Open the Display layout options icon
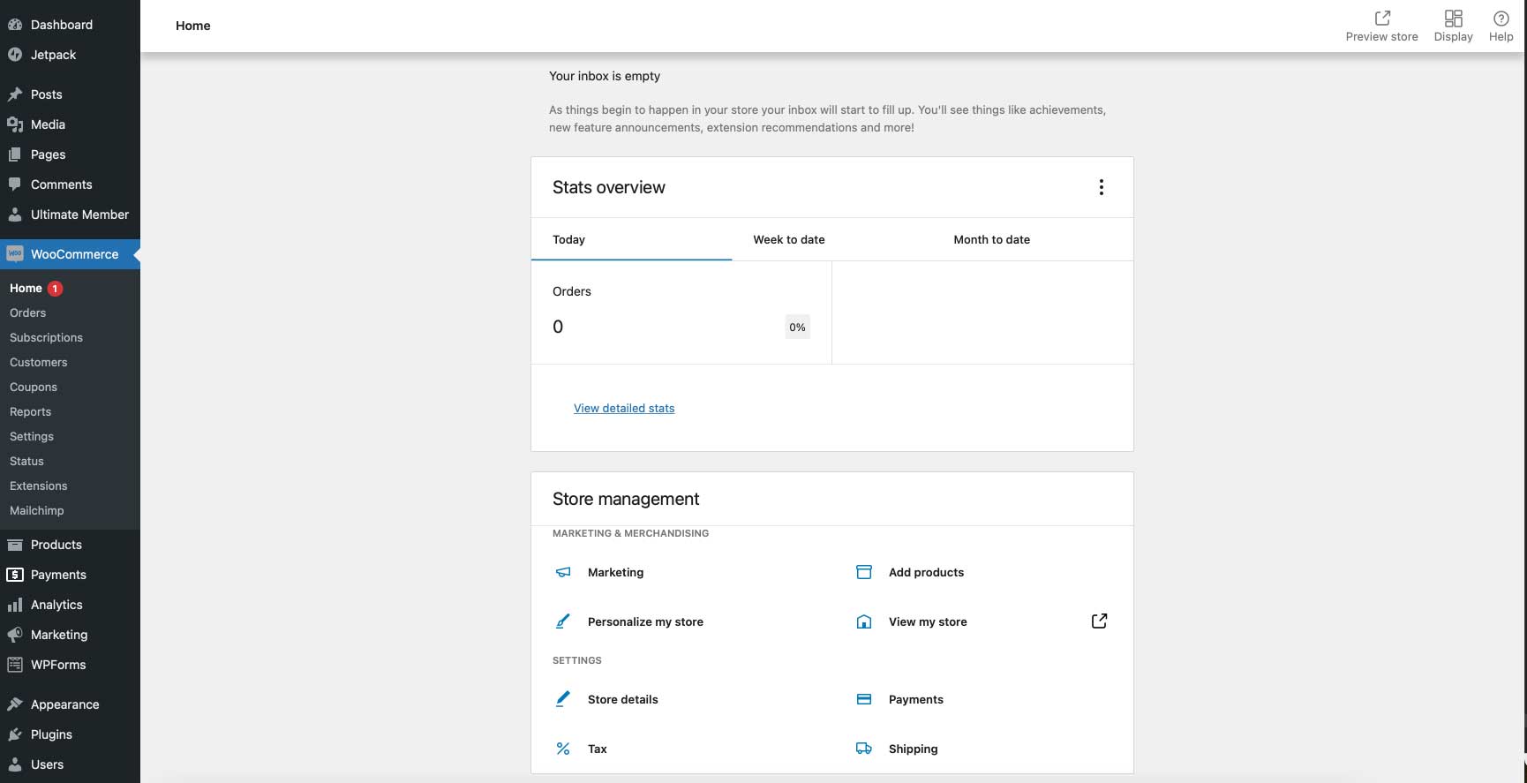Screen dimensions: 1527x783 [1454, 18]
